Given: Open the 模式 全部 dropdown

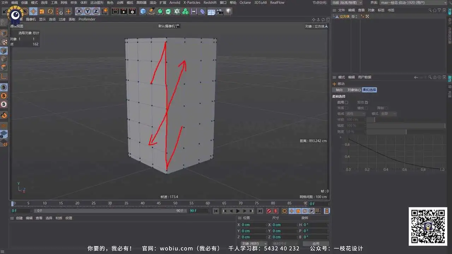Looking at the screenshot, I should [388, 114].
